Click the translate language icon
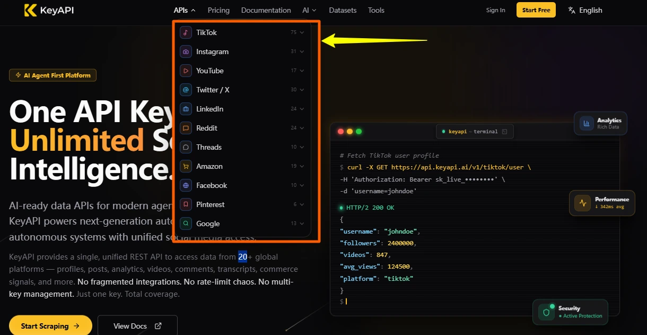 coord(572,10)
